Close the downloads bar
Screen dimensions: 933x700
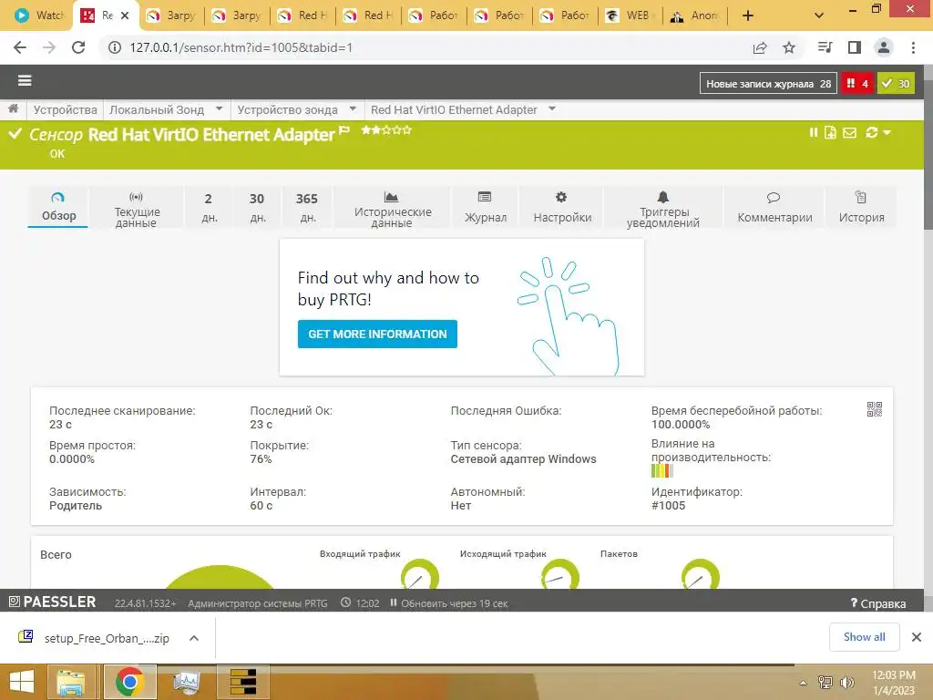coord(917,637)
